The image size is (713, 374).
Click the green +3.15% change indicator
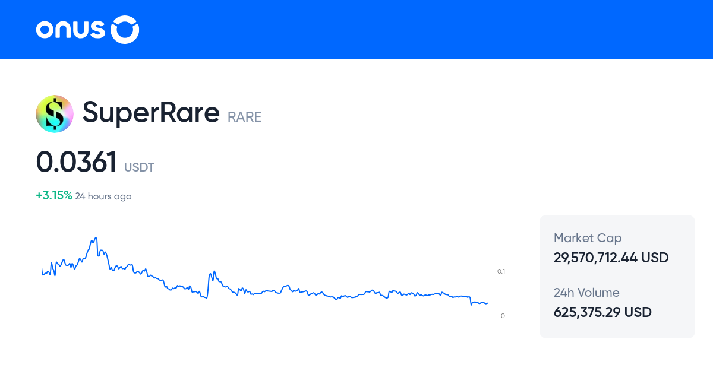(54, 195)
